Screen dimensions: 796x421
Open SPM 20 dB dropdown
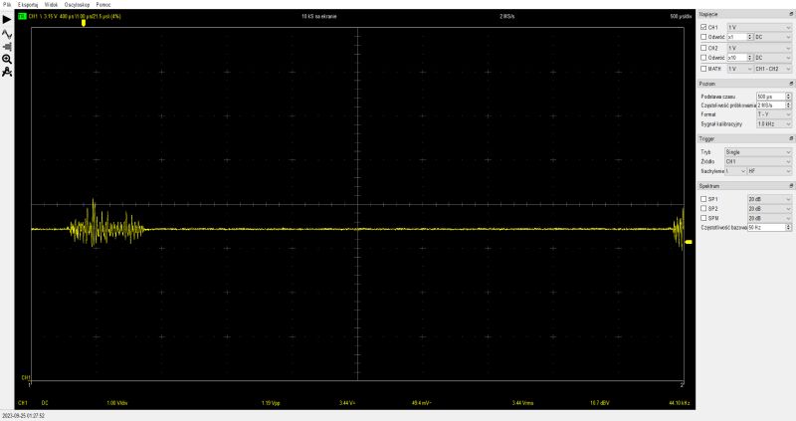769,218
